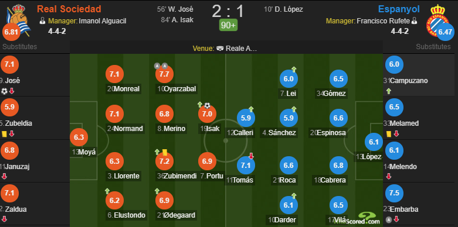Click manager Francisco Rufete's name
Screen dimensions: 458x227
point(383,21)
